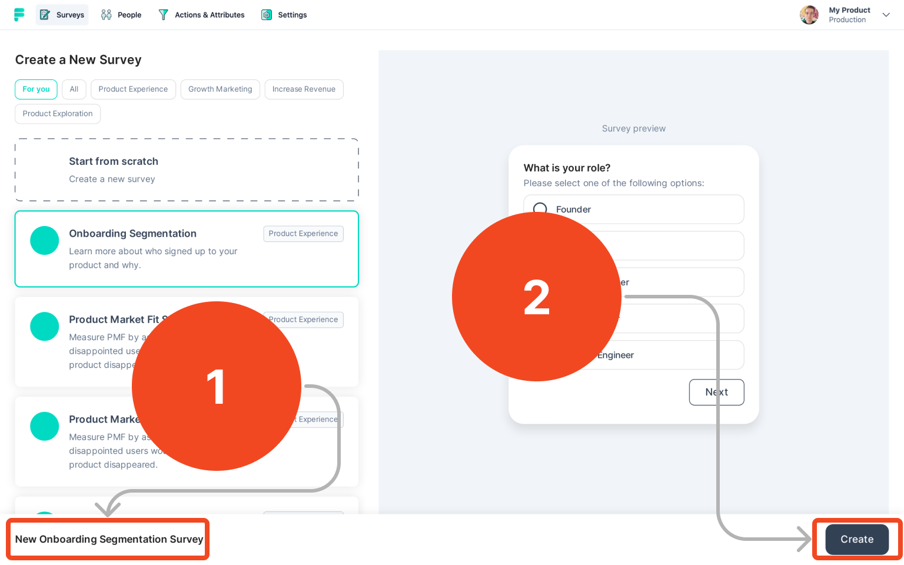
Task: Select the Start from scratch card
Action: tap(187, 169)
